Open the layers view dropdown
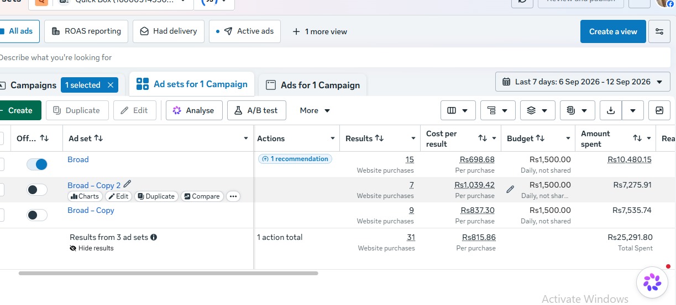676x305 pixels. (x=537, y=110)
